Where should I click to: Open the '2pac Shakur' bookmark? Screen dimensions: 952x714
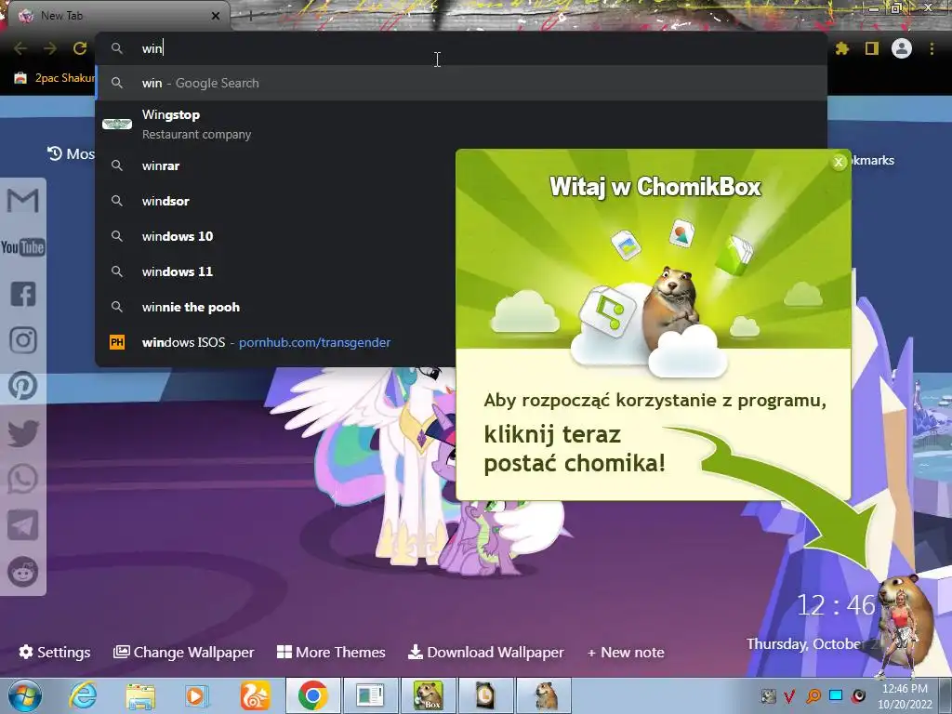[55, 78]
